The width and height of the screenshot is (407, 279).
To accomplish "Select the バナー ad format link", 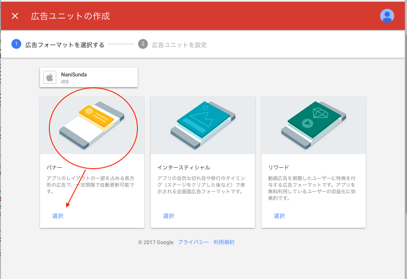I will (x=58, y=216).
